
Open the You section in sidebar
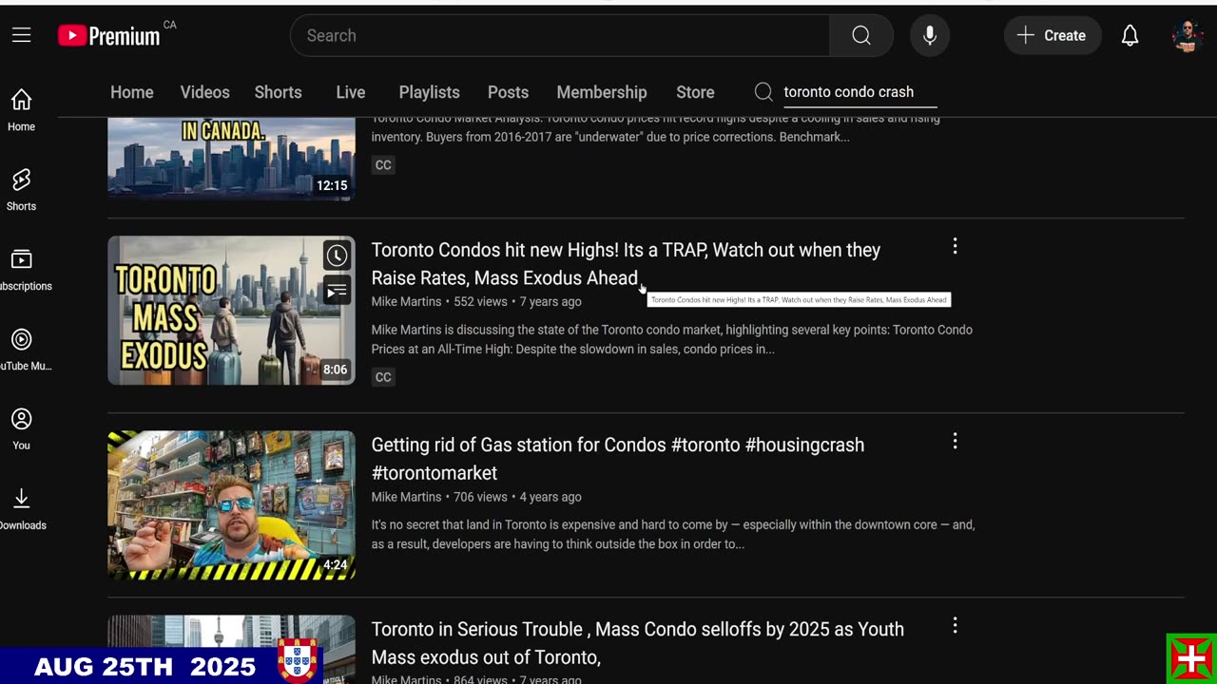click(x=21, y=429)
